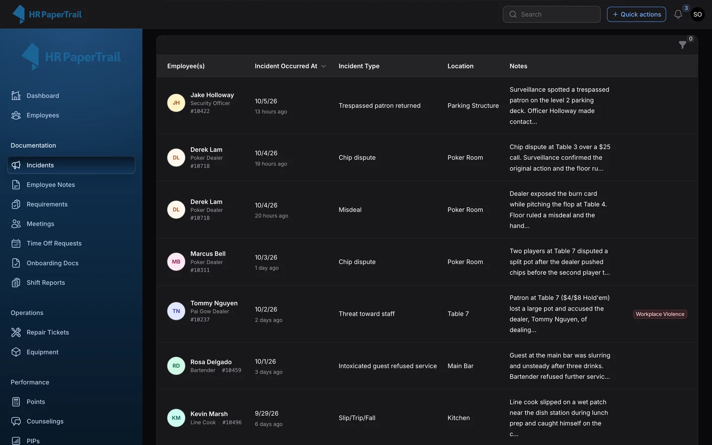712x445 pixels.
Task: Click the Incident Type column header
Action: [x=359, y=66]
